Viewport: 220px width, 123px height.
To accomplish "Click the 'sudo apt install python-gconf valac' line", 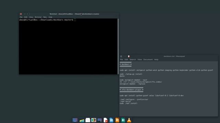I will (152, 96).
